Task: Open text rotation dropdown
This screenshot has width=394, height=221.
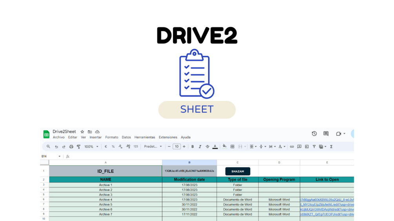Action: click(x=282, y=147)
